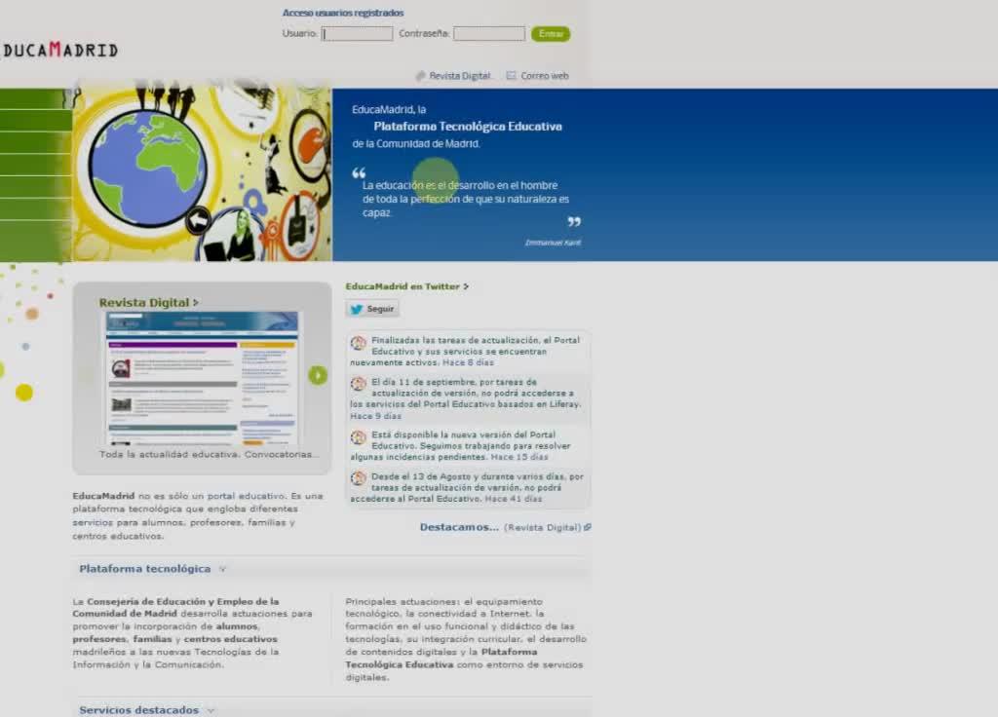Click the chevron after EducaMadrid en Twitter
The height and width of the screenshot is (717, 998).
(x=466, y=287)
